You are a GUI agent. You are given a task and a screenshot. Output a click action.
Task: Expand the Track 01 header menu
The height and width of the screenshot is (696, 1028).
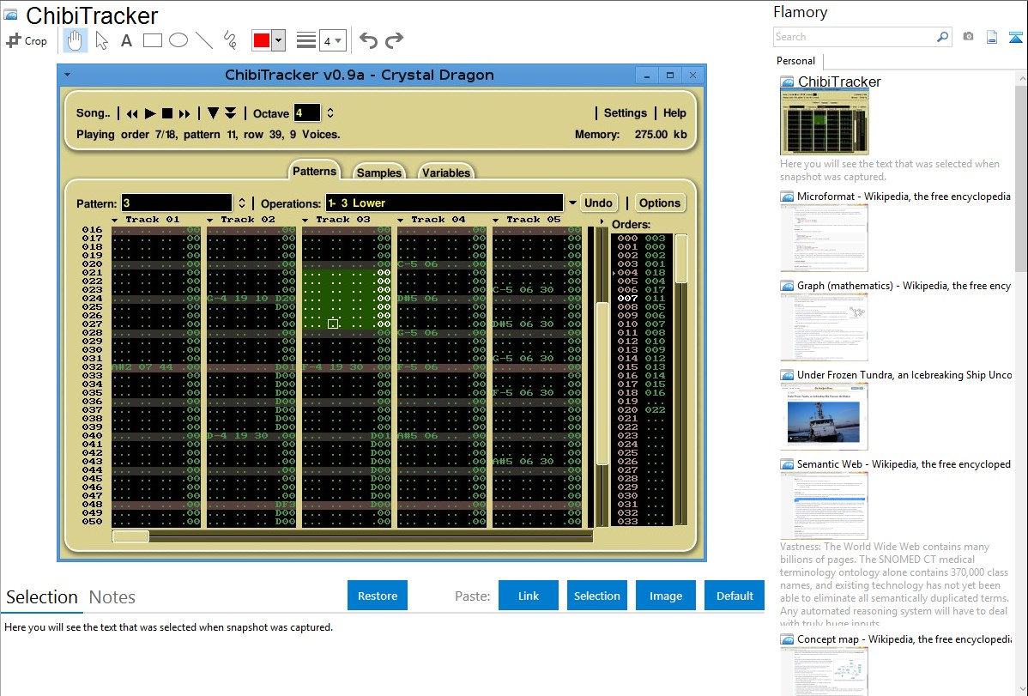[115, 221]
